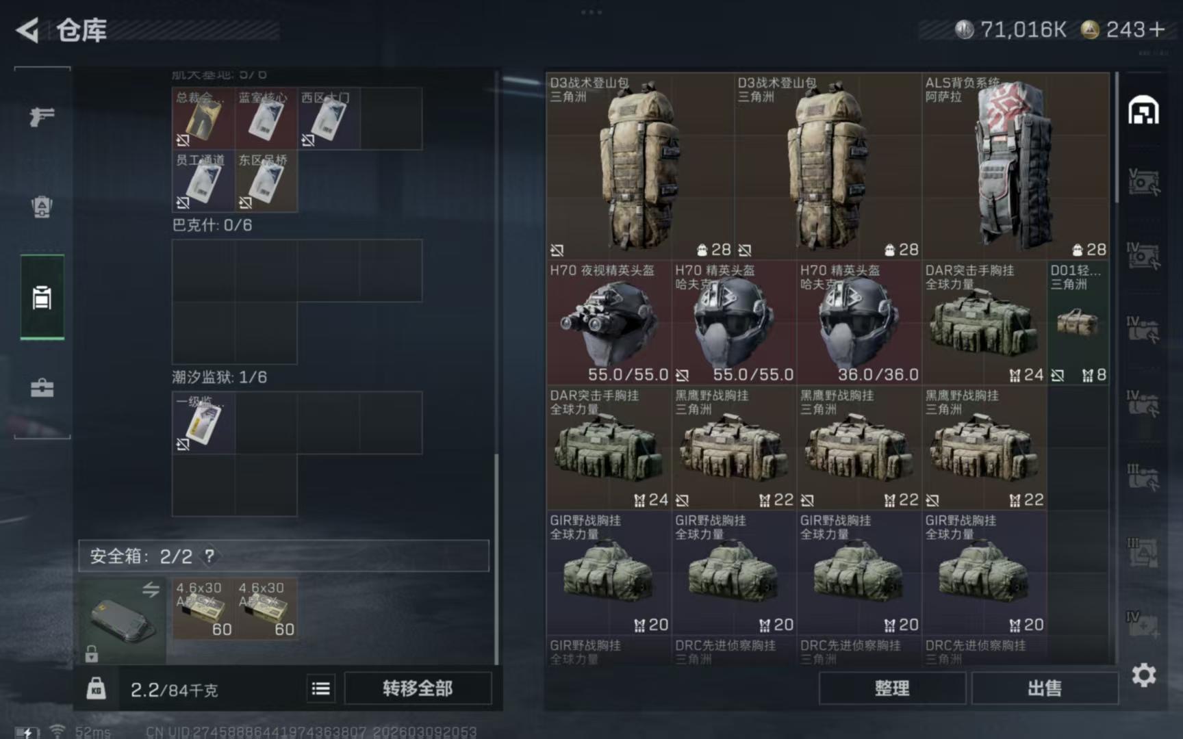Click the weight bag icon near 2.2/84千克
Viewport: 1183px width, 739px height.
(96, 688)
